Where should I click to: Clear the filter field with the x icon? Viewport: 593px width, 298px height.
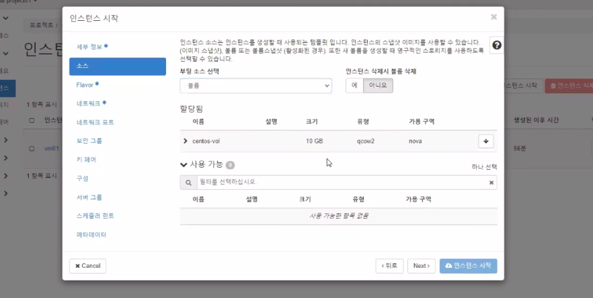tap(491, 183)
